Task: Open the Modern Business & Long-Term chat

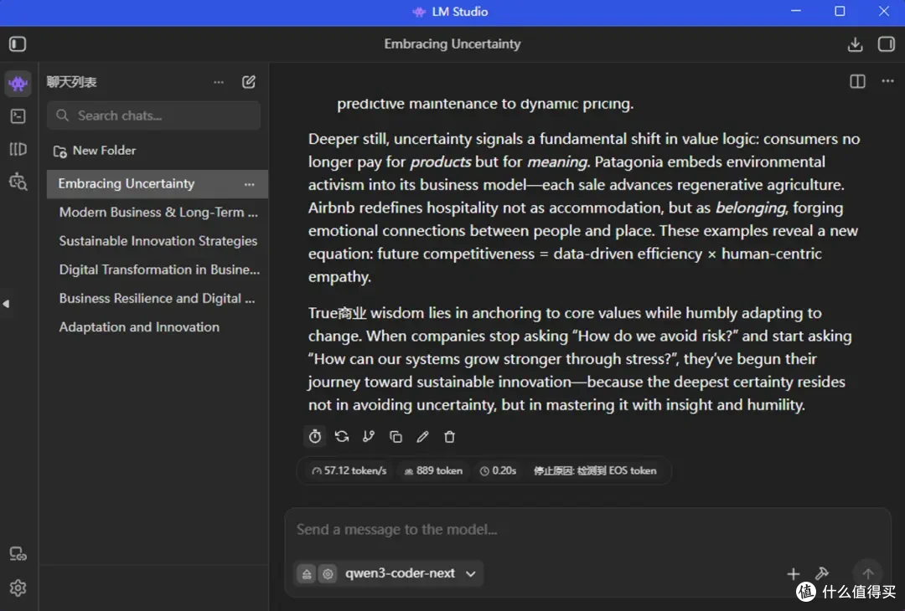Action: (x=157, y=213)
